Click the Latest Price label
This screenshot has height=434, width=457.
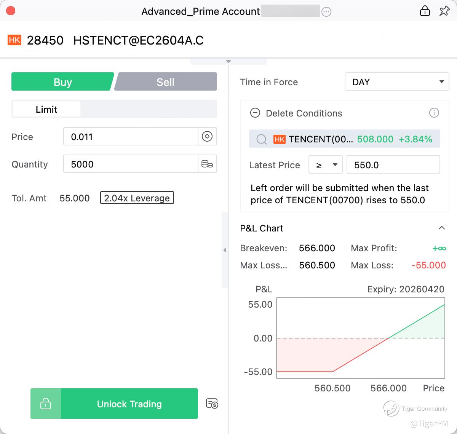[x=275, y=165]
